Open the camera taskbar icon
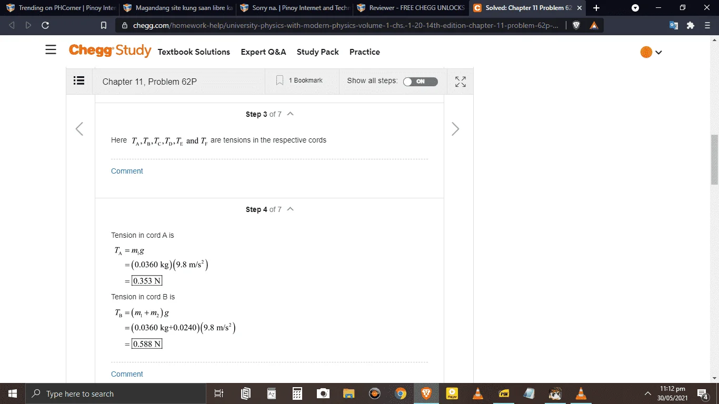719x404 pixels. click(x=323, y=393)
